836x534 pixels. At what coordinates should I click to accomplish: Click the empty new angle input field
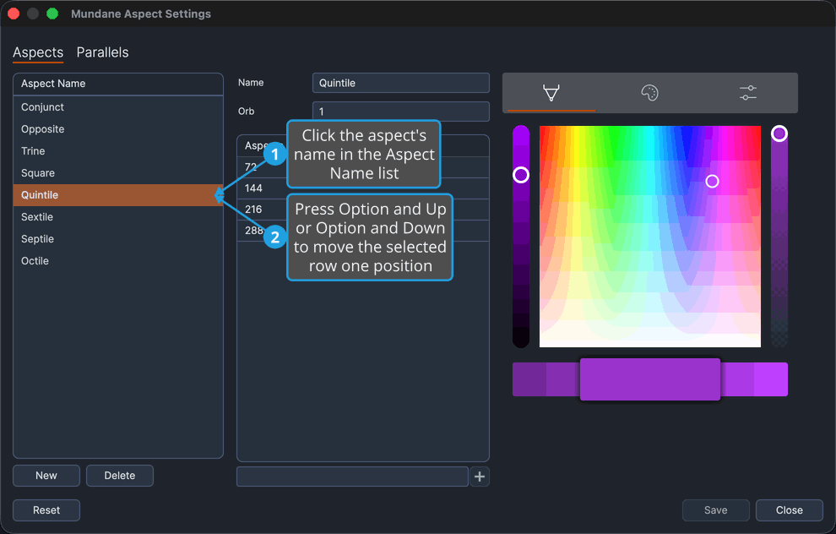point(352,477)
